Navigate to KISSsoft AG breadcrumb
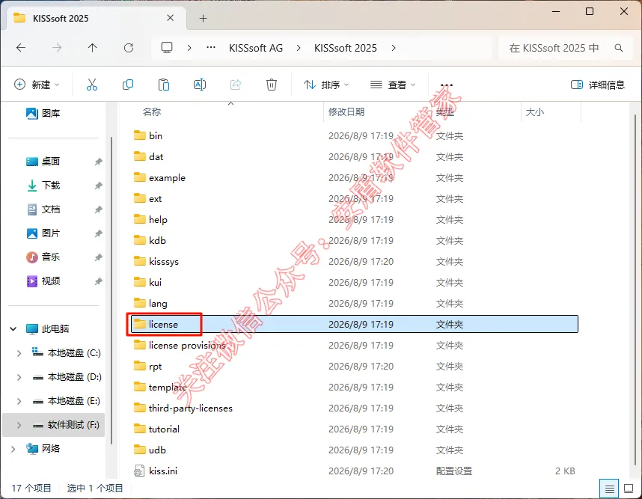642x499 pixels. [x=256, y=48]
